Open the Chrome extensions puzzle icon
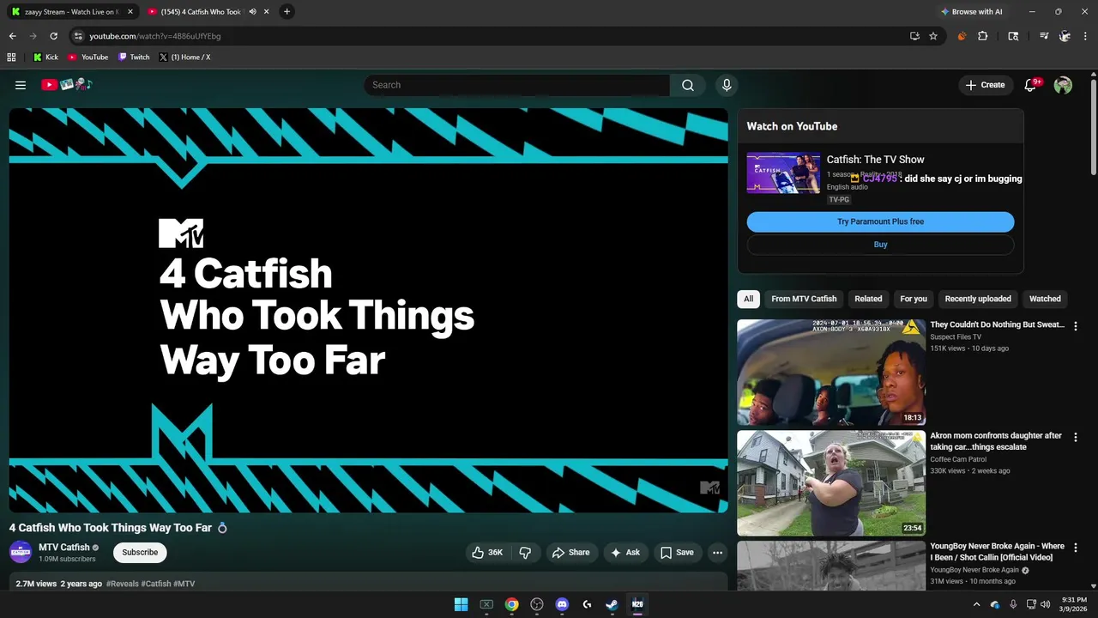This screenshot has width=1098, height=618. click(983, 36)
